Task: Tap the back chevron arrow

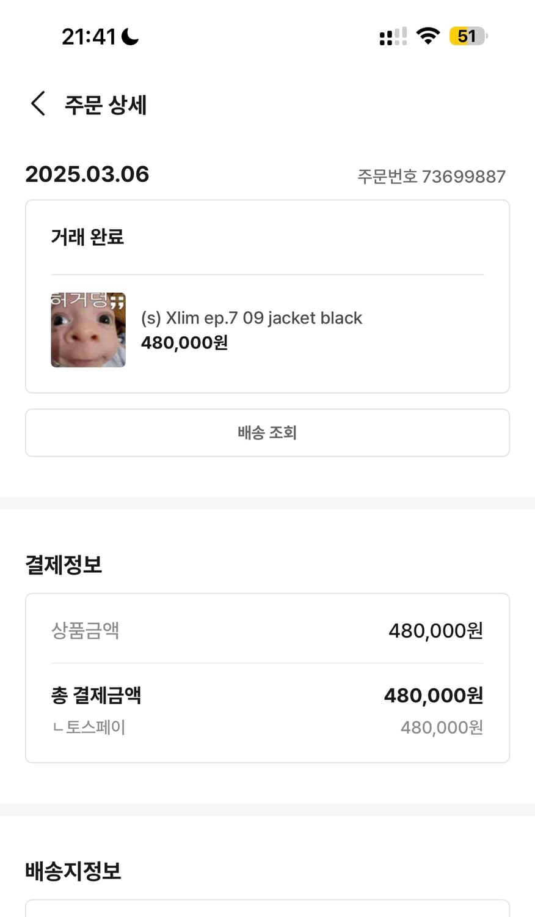Action: point(38,104)
